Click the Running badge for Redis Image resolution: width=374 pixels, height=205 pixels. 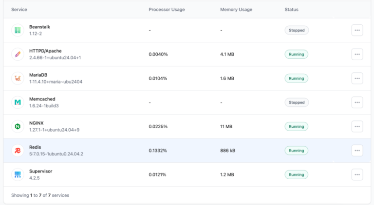pos(296,151)
